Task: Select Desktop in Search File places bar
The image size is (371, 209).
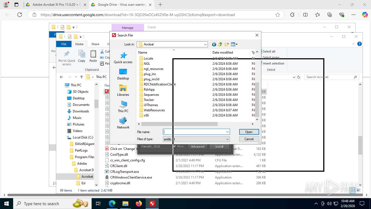Action: [x=123, y=74]
